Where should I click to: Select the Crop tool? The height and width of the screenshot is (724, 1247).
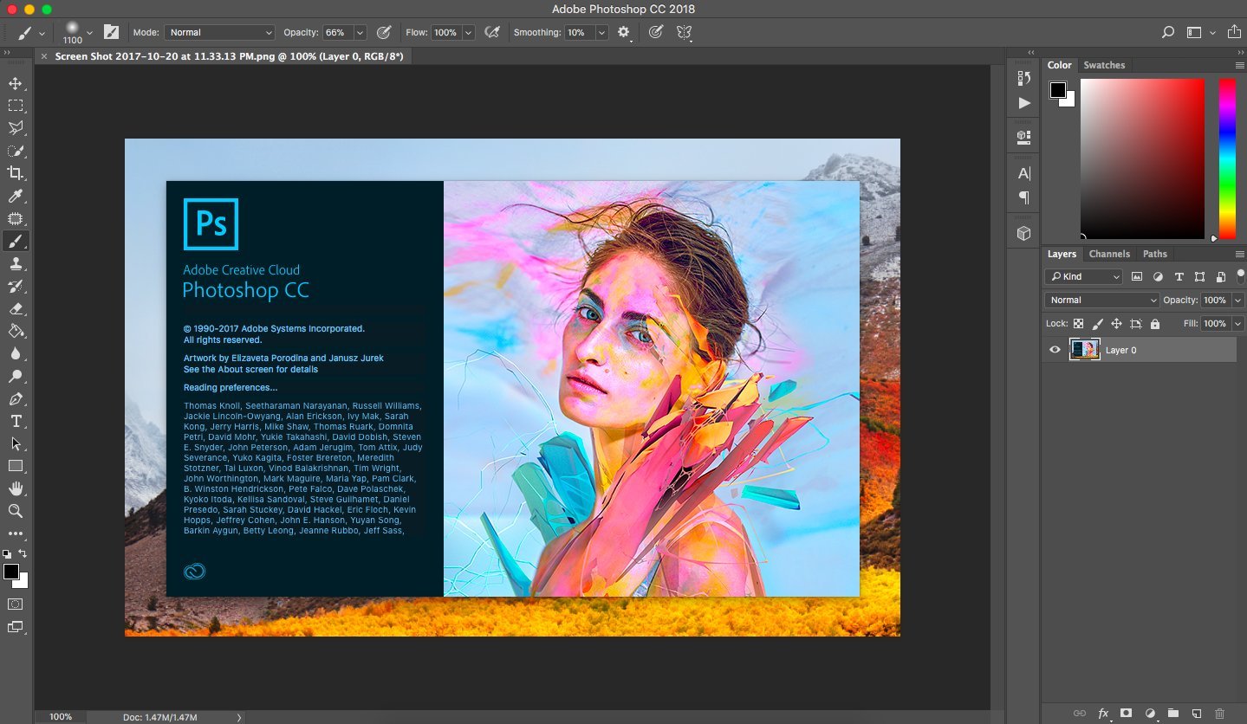coord(15,173)
